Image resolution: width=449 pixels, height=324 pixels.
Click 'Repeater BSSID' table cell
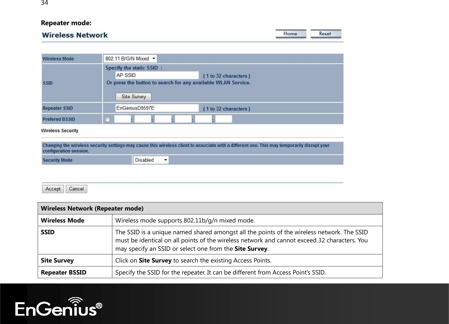[x=75, y=272]
